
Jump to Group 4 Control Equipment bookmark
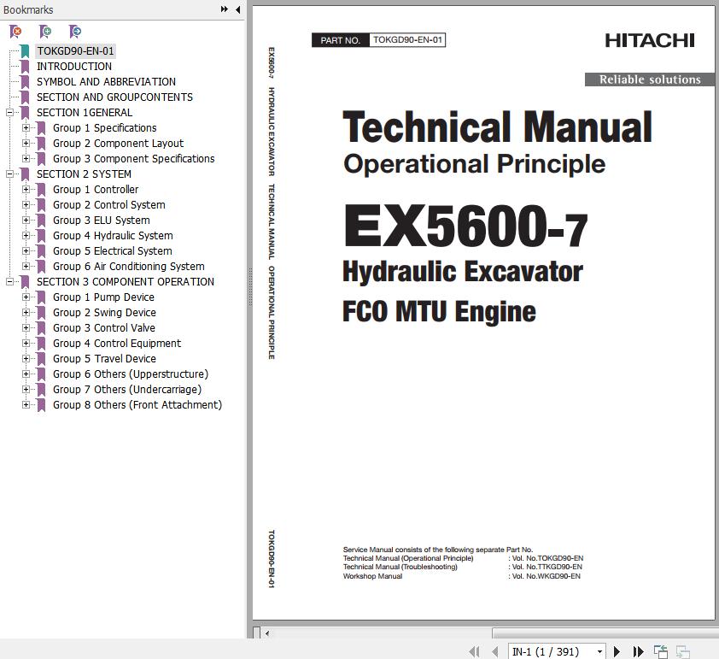(117, 343)
